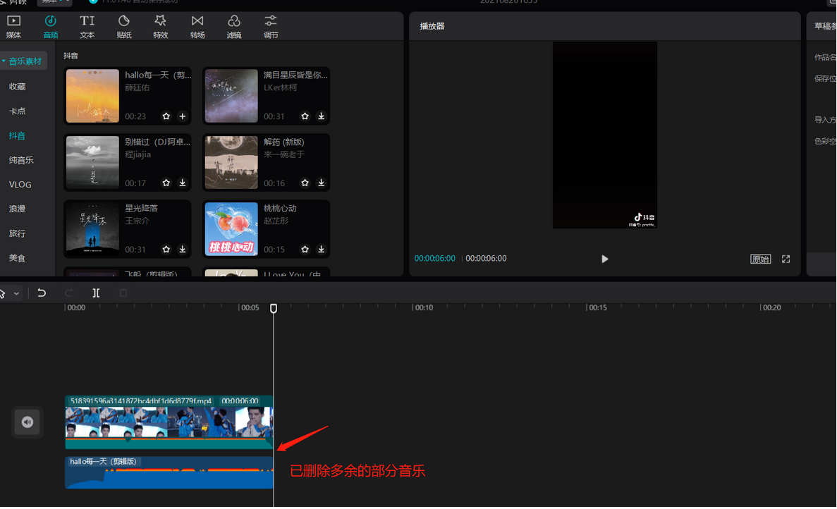Add hallo每一天 to the timeline with plus icon
This screenshot has width=837, height=509.
tap(183, 116)
